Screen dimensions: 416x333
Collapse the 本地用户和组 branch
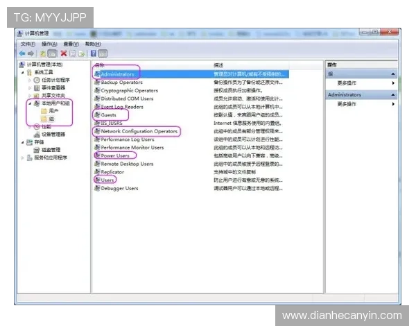(30, 103)
